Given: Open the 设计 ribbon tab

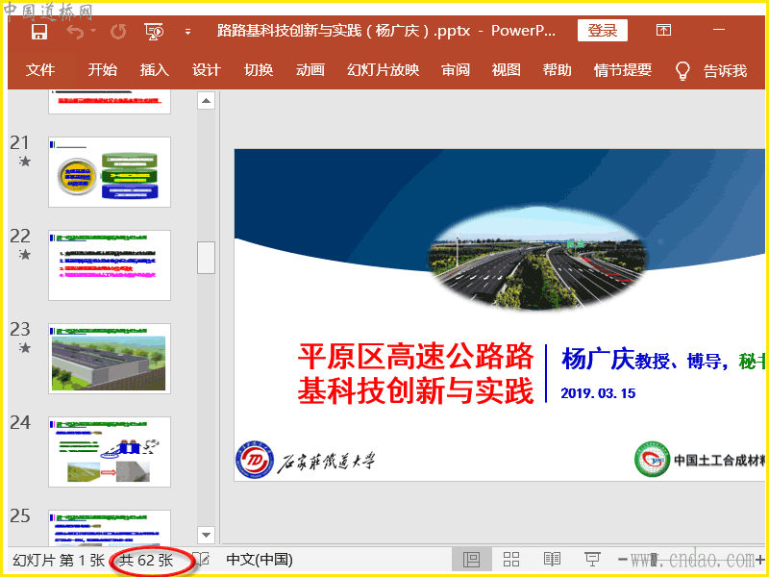Looking at the screenshot, I should [207, 70].
